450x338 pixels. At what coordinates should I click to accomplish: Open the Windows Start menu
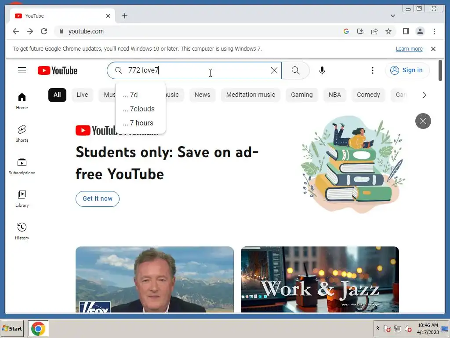coord(12,328)
